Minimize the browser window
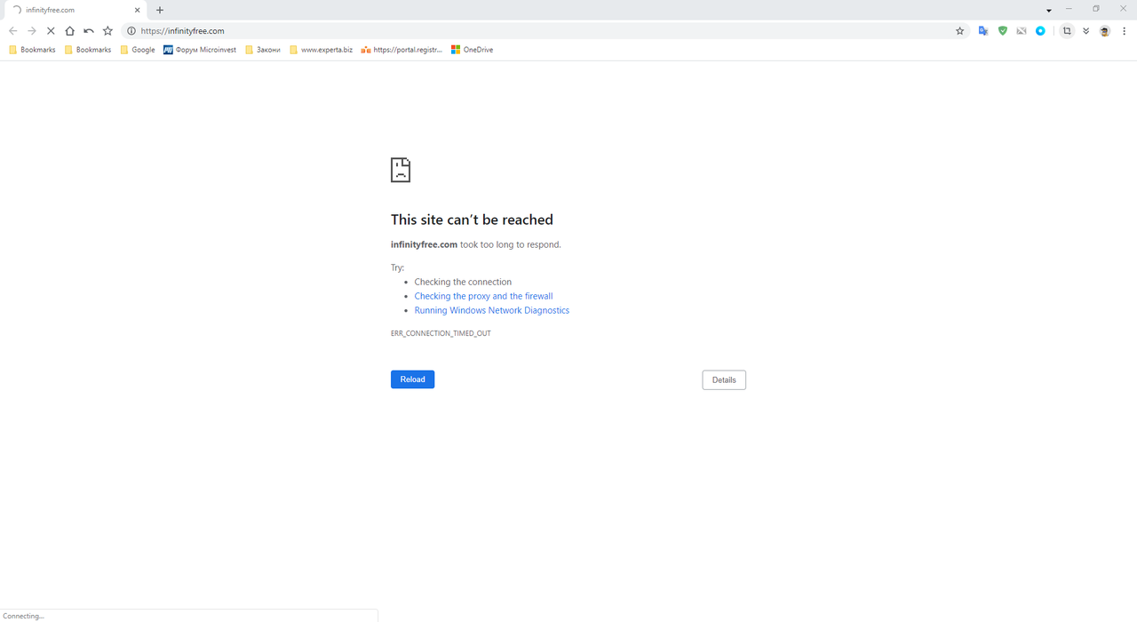The width and height of the screenshot is (1137, 622). 1069,9
